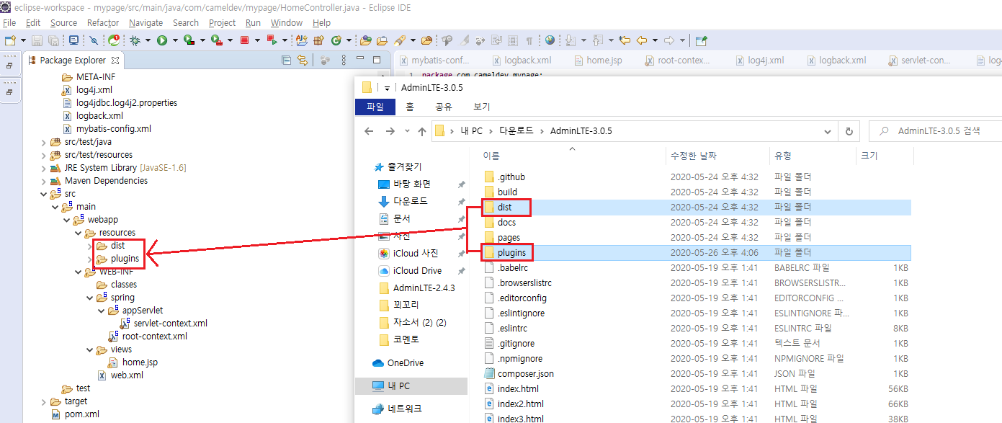Switch to the home.jsp editor tab
The width and height of the screenshot is (1002, 423).
coord(597,61)
